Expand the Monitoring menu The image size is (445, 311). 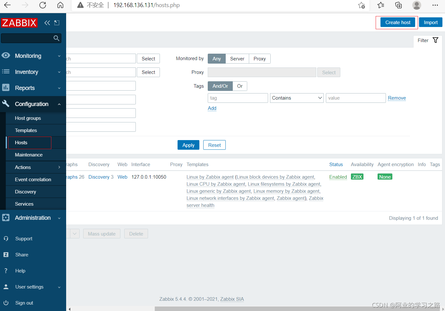59,56
